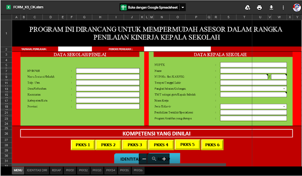Click the yellow PKKS 6 button

(x=212, y=145)
